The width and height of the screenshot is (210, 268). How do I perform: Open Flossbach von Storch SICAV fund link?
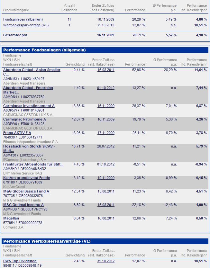pyautogui.click(x=29, y=148)
